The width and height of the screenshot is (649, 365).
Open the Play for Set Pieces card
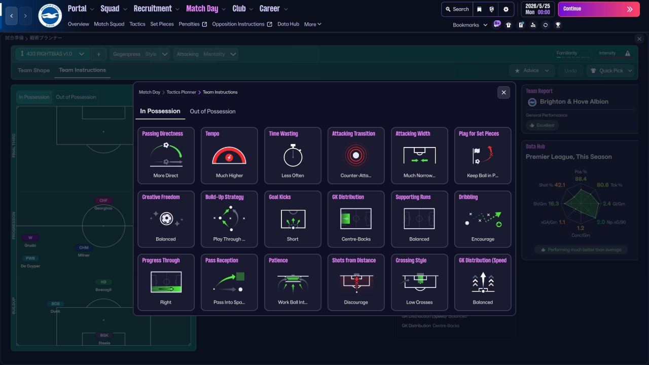(x=483, y=156)
